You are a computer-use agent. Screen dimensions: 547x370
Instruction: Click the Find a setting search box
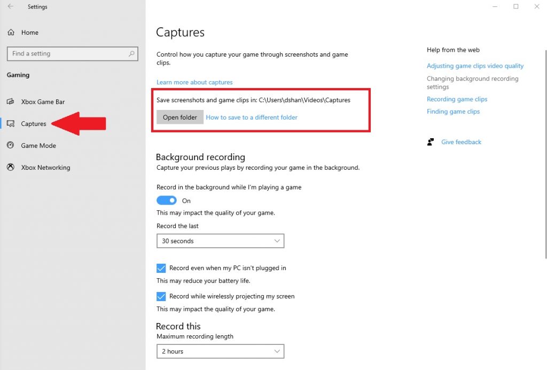(x=73, y=54)
